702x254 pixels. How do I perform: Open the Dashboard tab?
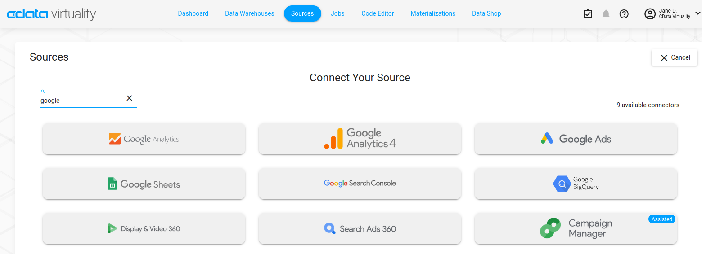(x=193, y=13)
